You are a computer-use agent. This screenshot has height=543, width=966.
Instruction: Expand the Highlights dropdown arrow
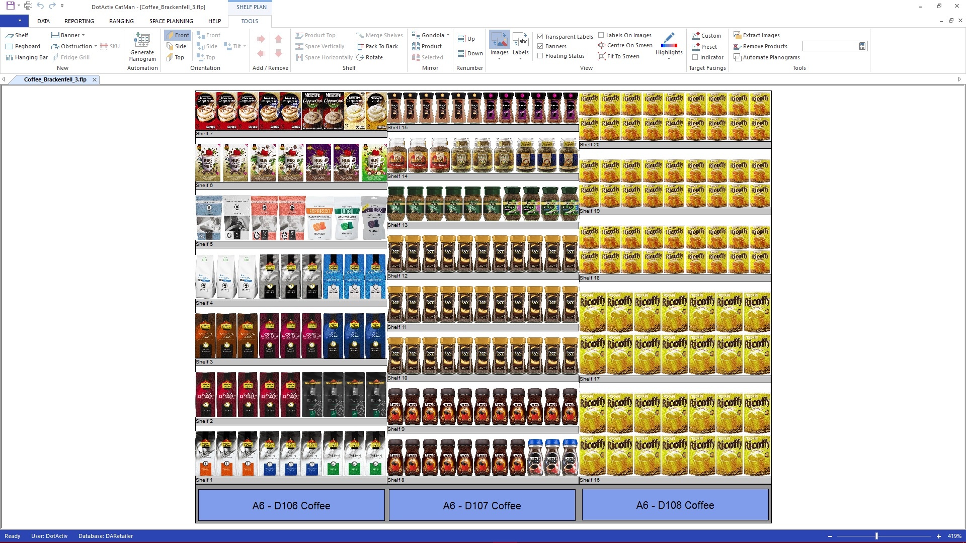click(669, 59)
